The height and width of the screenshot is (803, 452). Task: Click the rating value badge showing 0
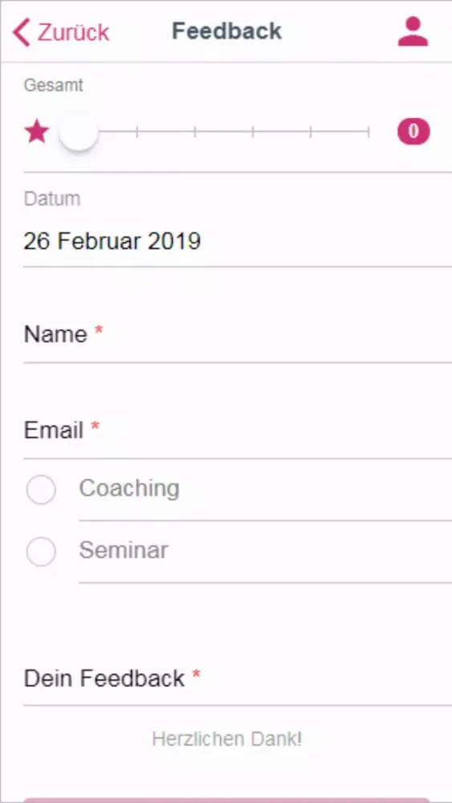[x=413, y=132]
